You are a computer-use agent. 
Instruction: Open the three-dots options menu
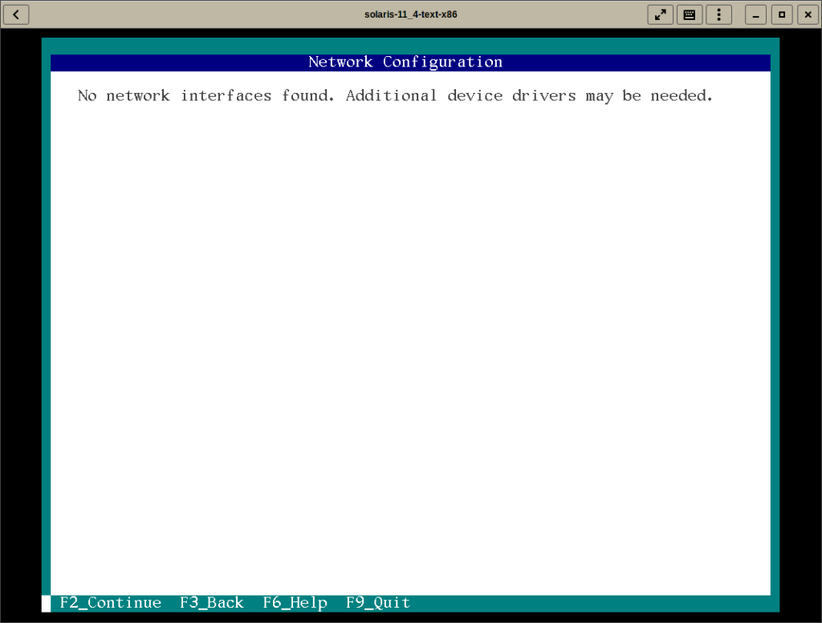tap(718, 14)
